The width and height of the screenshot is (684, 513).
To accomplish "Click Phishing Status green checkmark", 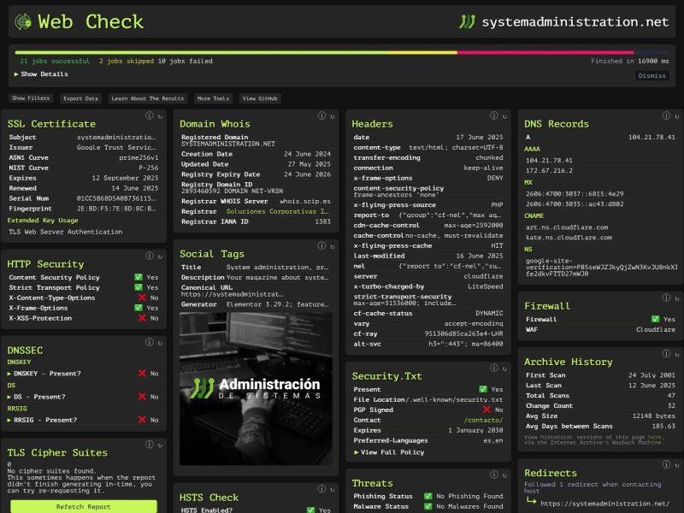I will pos(428,496).
